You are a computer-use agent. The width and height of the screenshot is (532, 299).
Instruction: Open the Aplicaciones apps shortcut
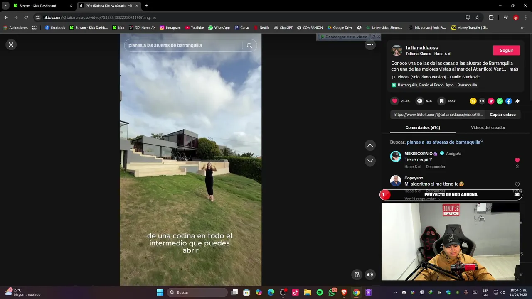click(16, 28)
